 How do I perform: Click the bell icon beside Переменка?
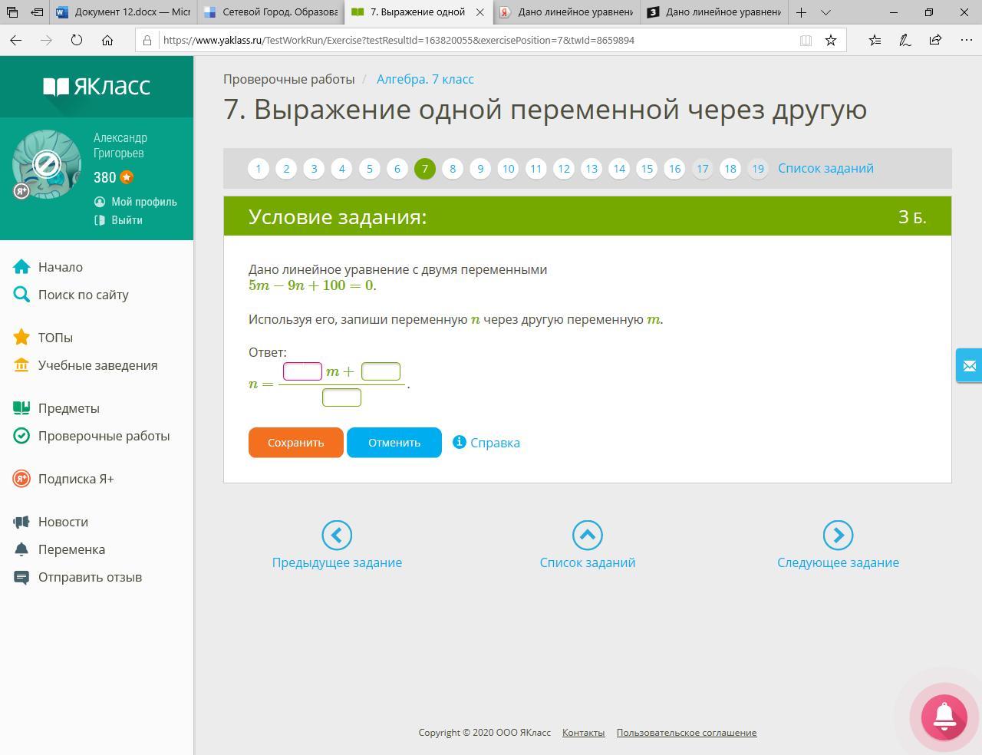click(21, 549)
